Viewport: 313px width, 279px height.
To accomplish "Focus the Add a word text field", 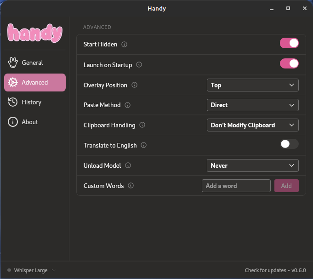I will (x=236, y=186).
